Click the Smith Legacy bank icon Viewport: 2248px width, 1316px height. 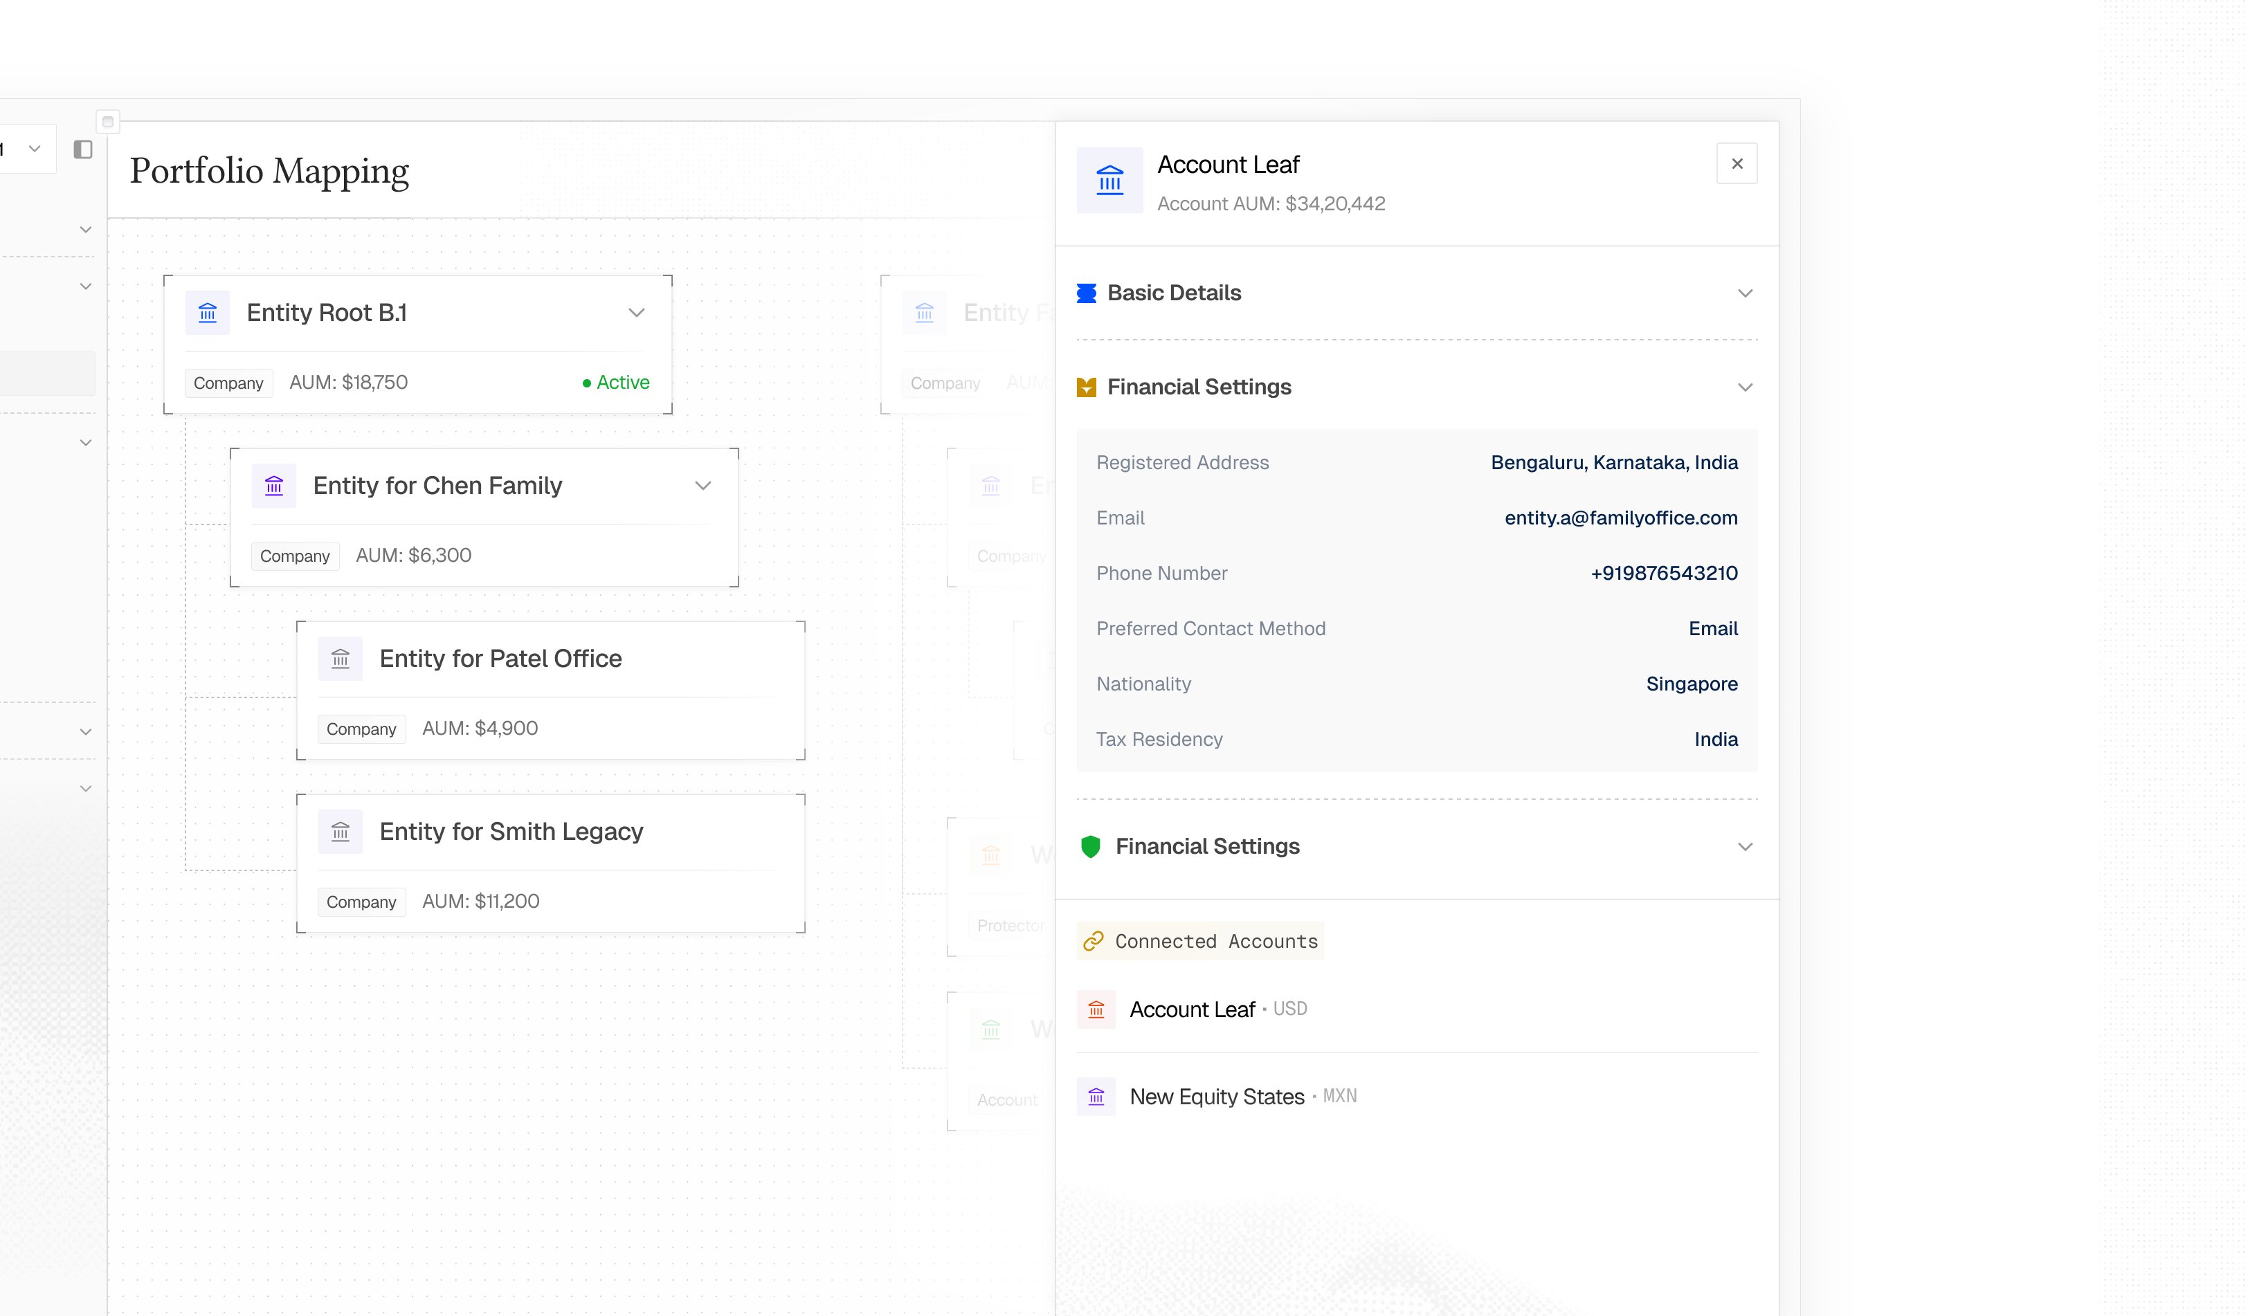pyautogui.click(x=341, y=832)
